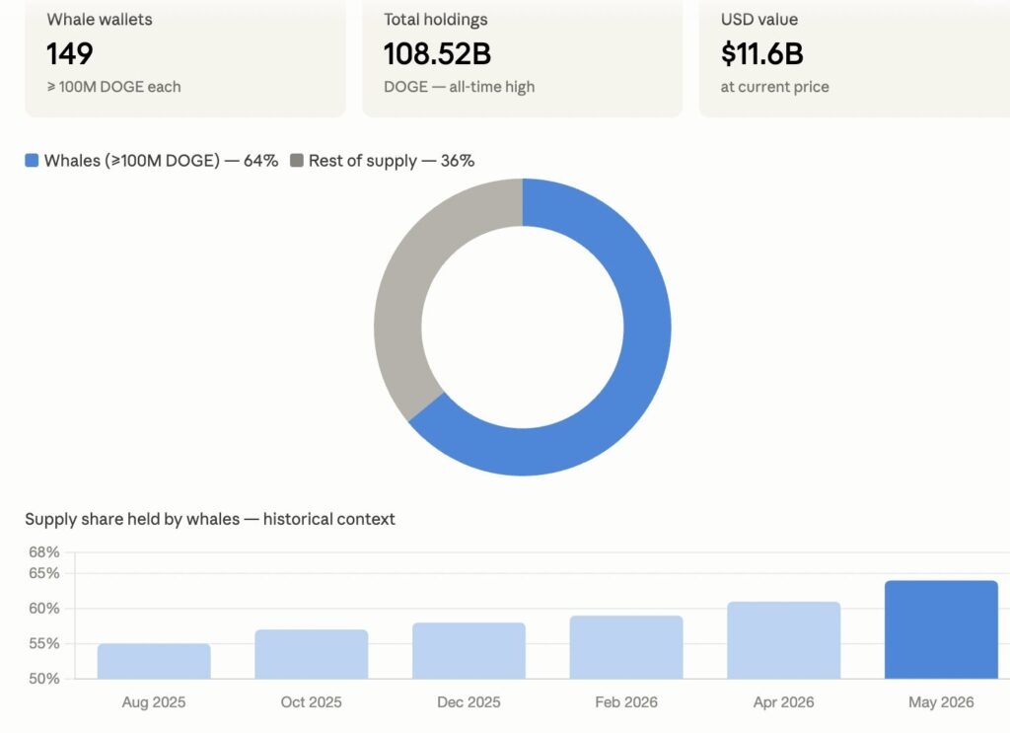This screenshot has width=1010, height=733.
Task: Select the 'DOGE — all-time high' caption
Action: coord(460,87)
